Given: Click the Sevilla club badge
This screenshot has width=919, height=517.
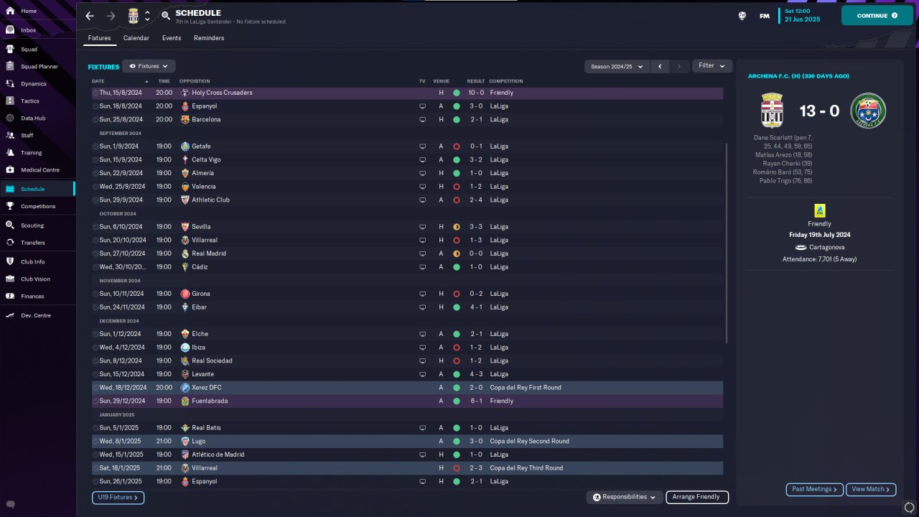Looking at the screenshot, I should [x=185, y=227].
